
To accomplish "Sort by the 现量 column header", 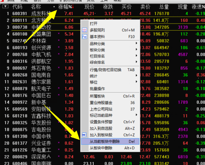I will click(x=183, y=7).
